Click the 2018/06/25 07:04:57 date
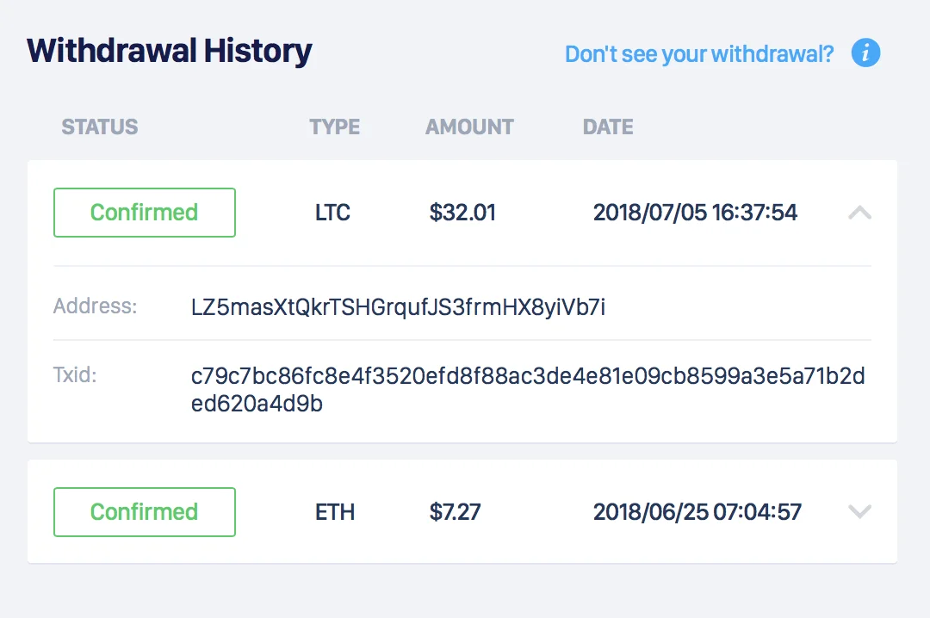The image size is (930, 618). pos(697,512)
